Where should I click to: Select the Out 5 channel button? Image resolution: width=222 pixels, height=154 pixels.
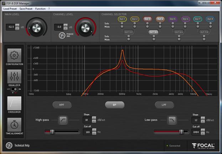(x=172, y=19)
